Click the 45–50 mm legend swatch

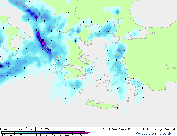click(82, 132)
